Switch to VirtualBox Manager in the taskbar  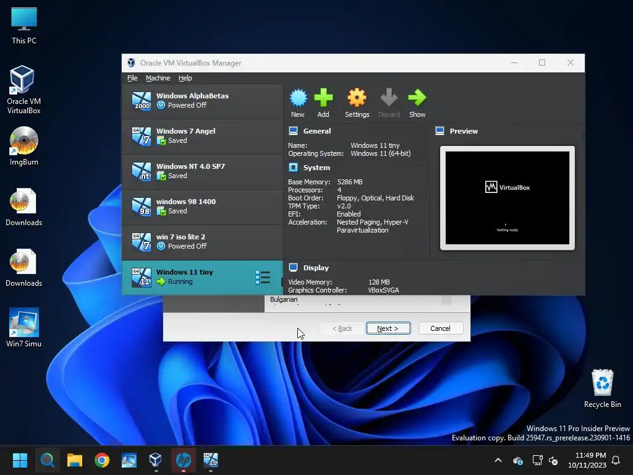[156, 460]
